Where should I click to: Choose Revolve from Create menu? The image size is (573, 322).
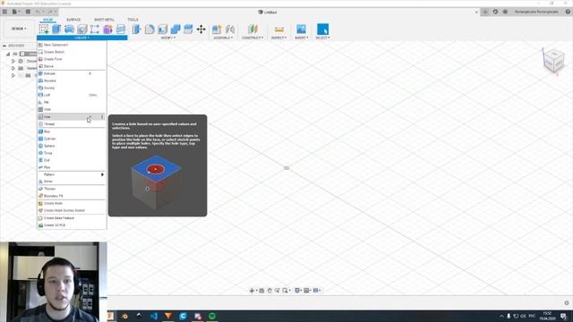tap(72, 80)
